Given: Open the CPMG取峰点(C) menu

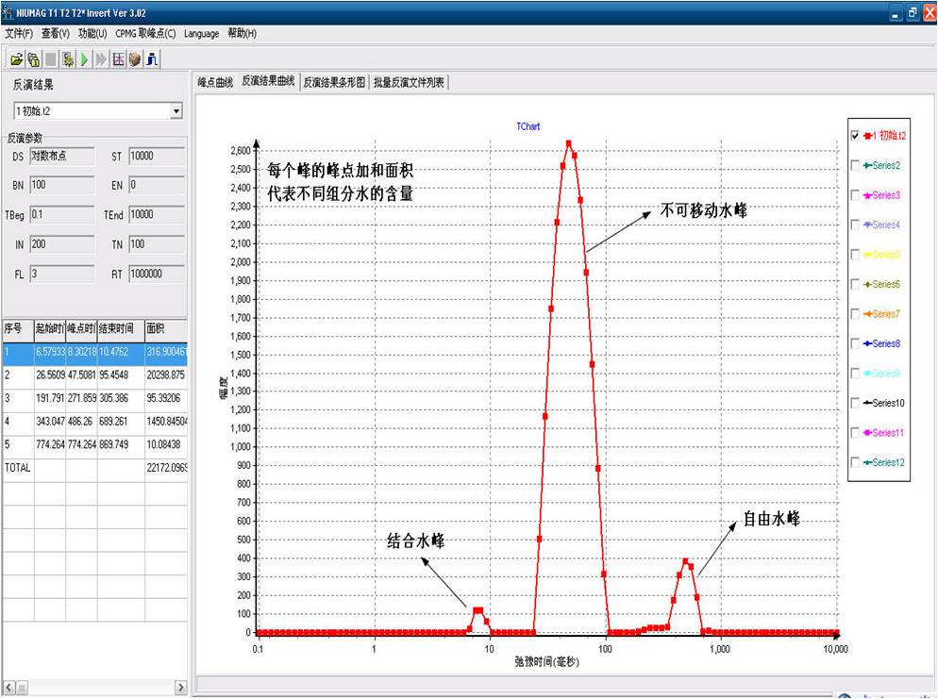Looking at the screenshot, I should pyautogui.click(x=145, y=33).
